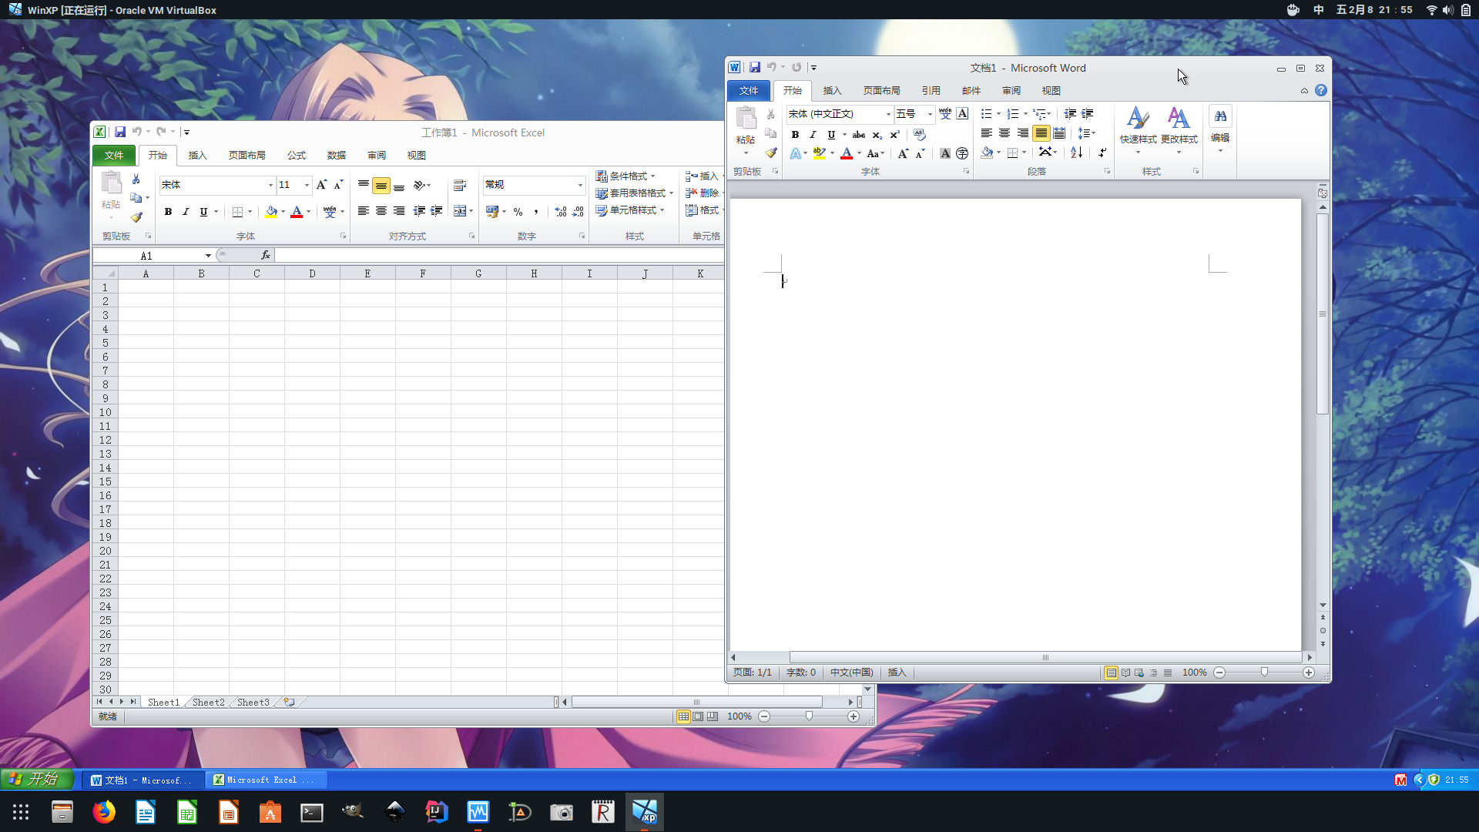Select Excel cell C5

pos(257,343)
